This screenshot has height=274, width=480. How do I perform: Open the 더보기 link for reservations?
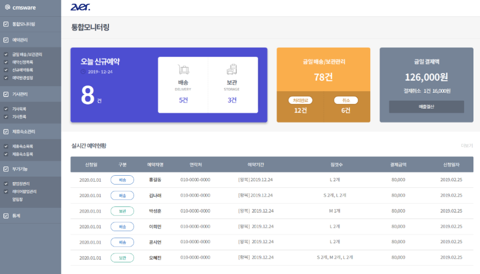(x=467, y=146)
